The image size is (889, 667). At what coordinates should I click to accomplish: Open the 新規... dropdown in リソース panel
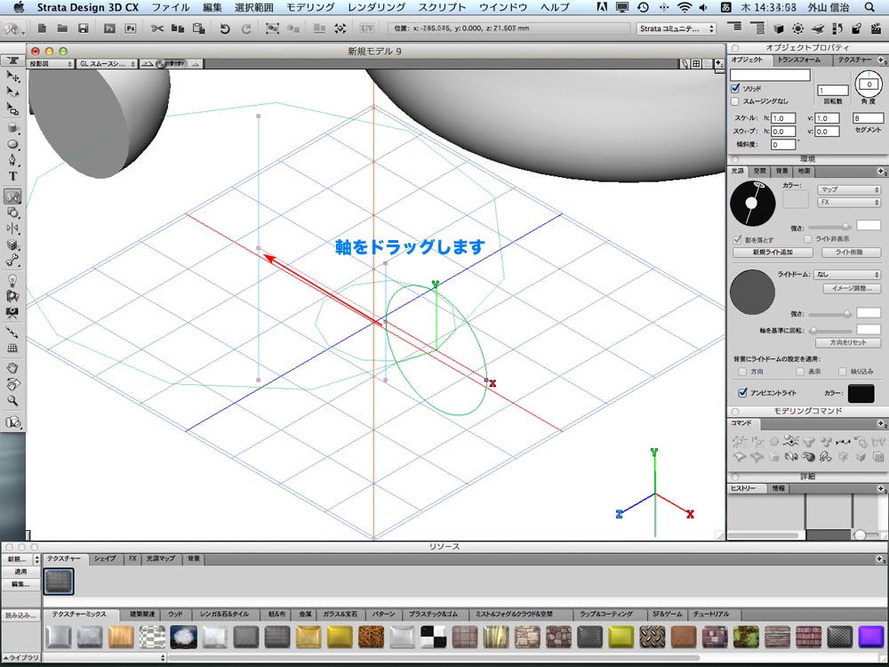[21, 559]
